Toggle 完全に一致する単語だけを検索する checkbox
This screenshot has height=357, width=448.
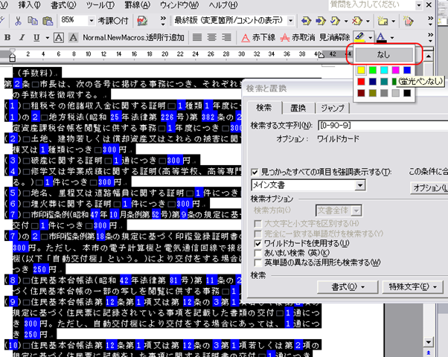(x=257, y=234)
